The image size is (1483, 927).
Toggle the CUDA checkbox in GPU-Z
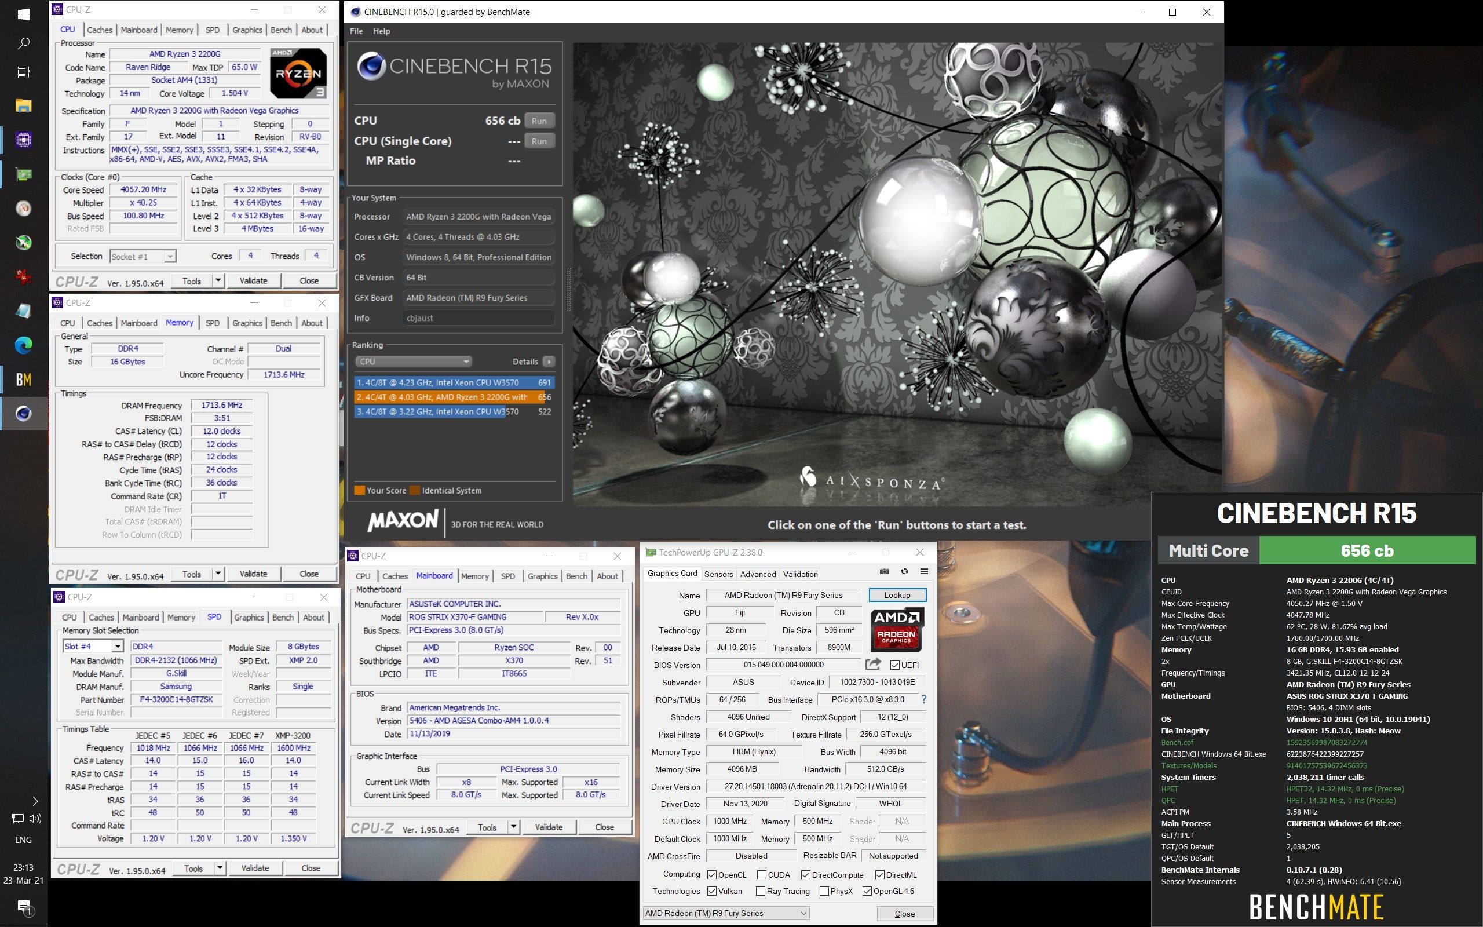tap(761, 875)
